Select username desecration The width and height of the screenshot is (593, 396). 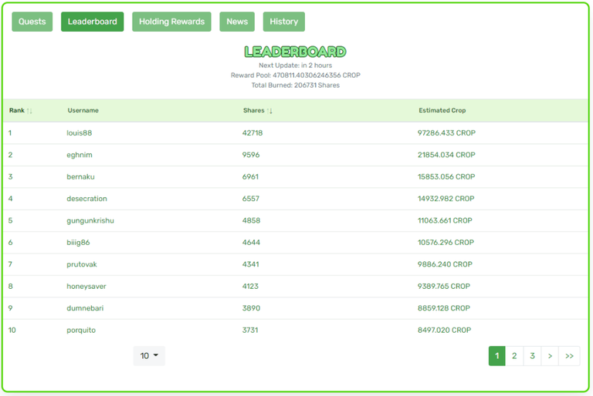coord(86,199)
